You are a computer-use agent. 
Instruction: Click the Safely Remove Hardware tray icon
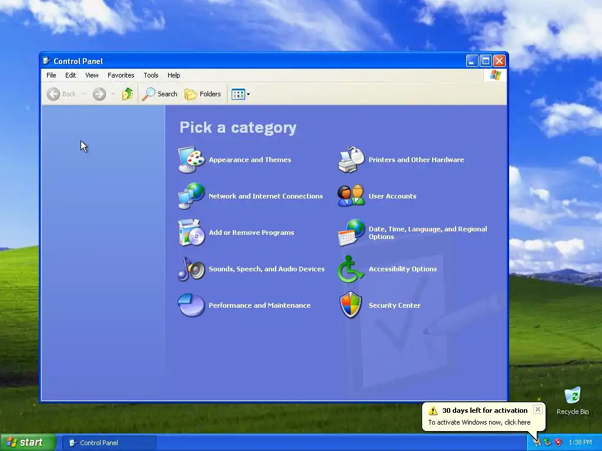coord(547,442)
